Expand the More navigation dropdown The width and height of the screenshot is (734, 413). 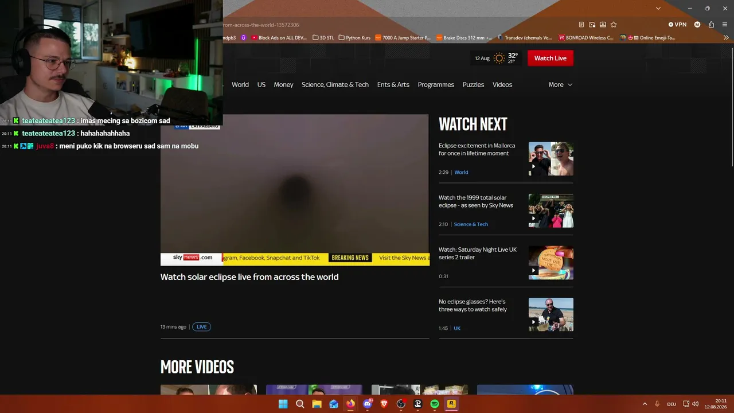(560, 84)
